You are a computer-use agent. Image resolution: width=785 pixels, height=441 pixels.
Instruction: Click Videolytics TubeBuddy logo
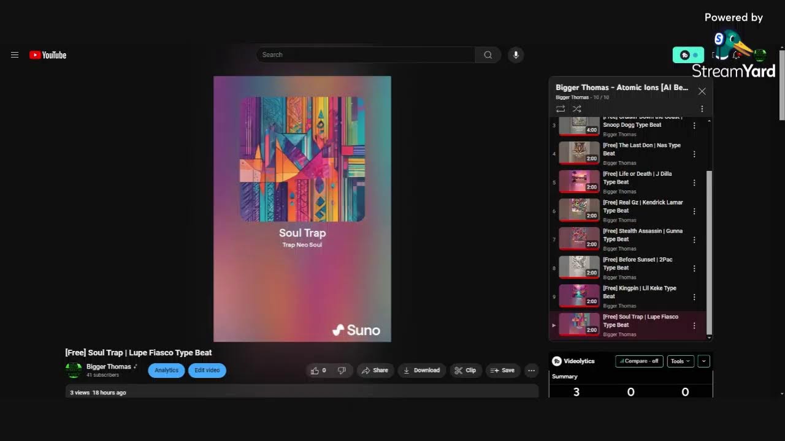557,361
